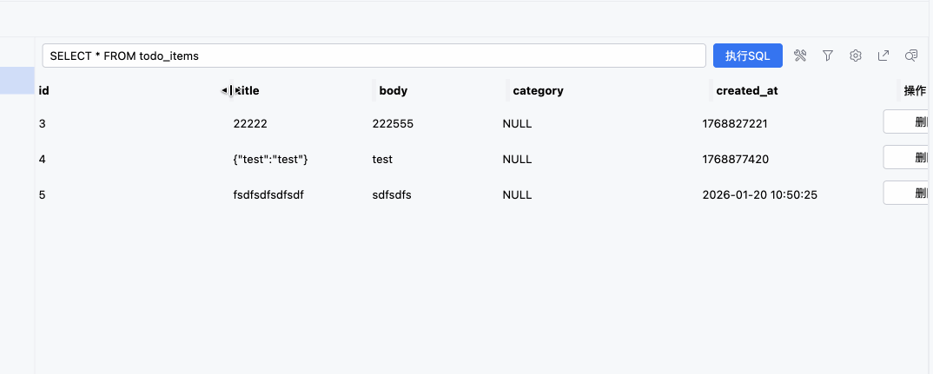Select the cell with {"test":"test"}

tap(271, 160)
